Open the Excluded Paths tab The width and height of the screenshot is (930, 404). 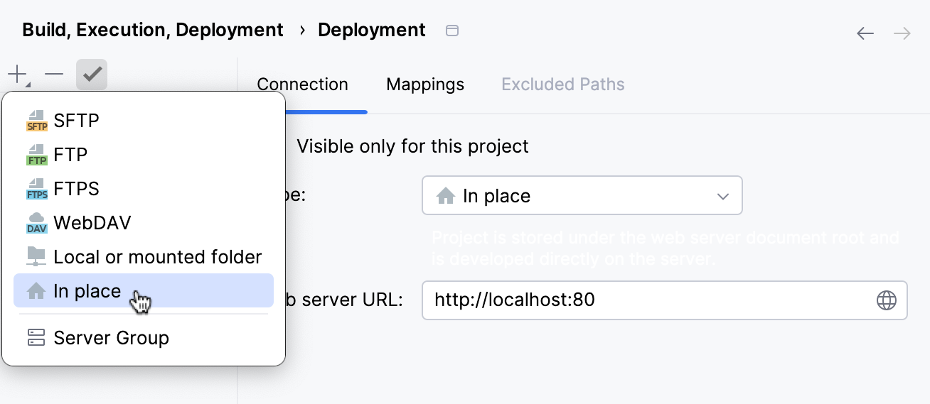coord(562,84)
